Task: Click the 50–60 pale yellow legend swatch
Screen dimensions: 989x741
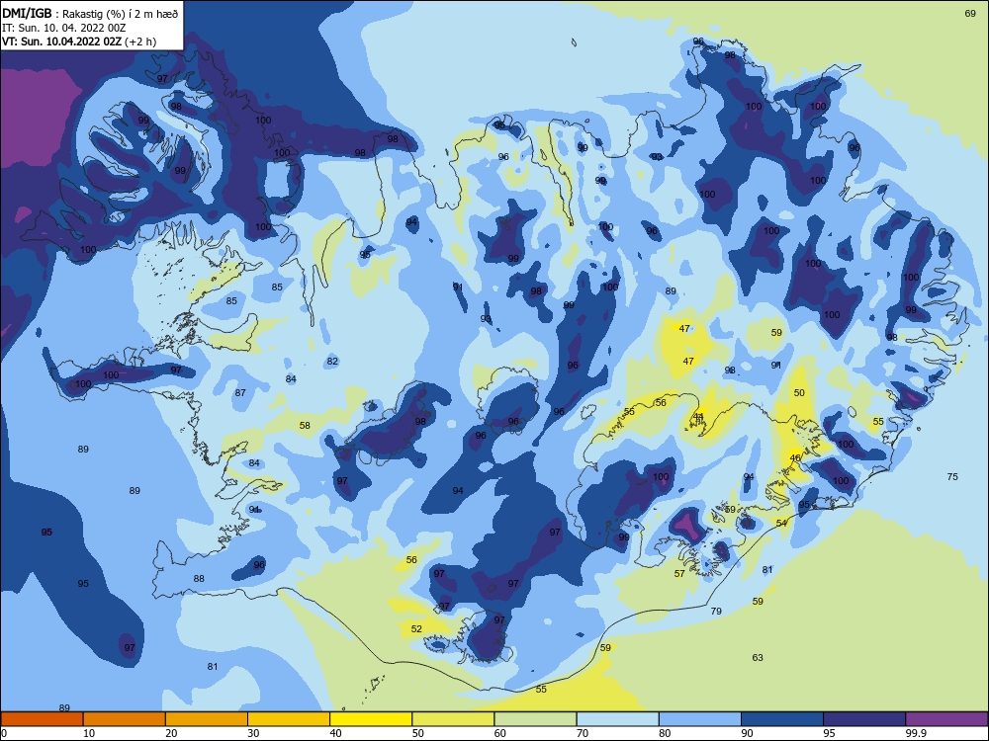Action: click(453, 719)
